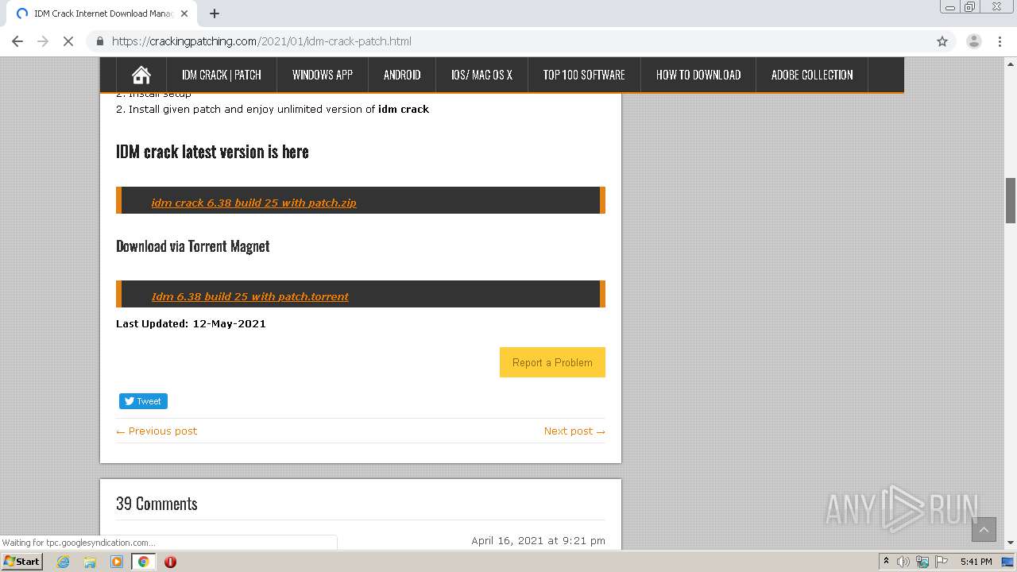The image size is (1017, 572).
Task: Click the scrollbar down arrow
Action: pos(1011,543)
